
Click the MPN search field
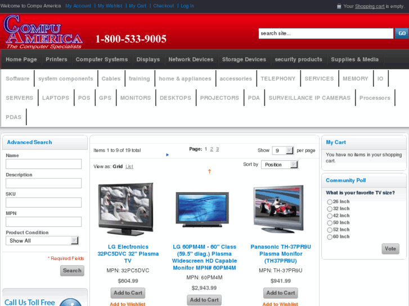(x=43, y=222)
